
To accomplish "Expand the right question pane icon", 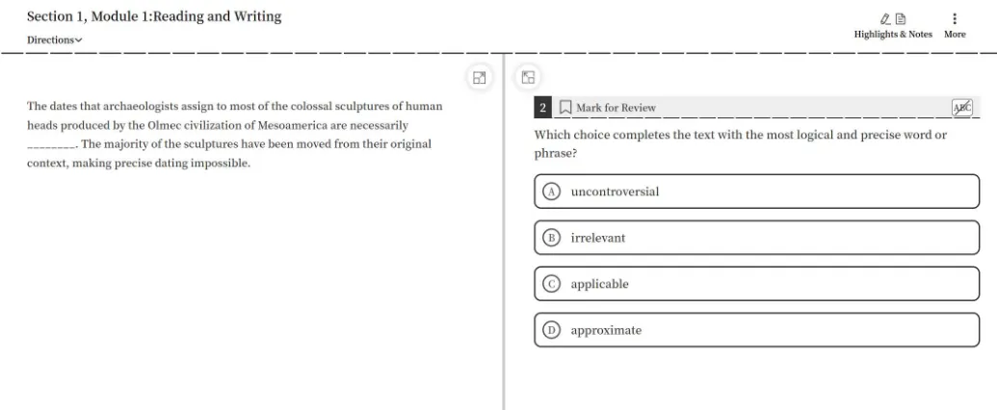I will click(528, 78).
